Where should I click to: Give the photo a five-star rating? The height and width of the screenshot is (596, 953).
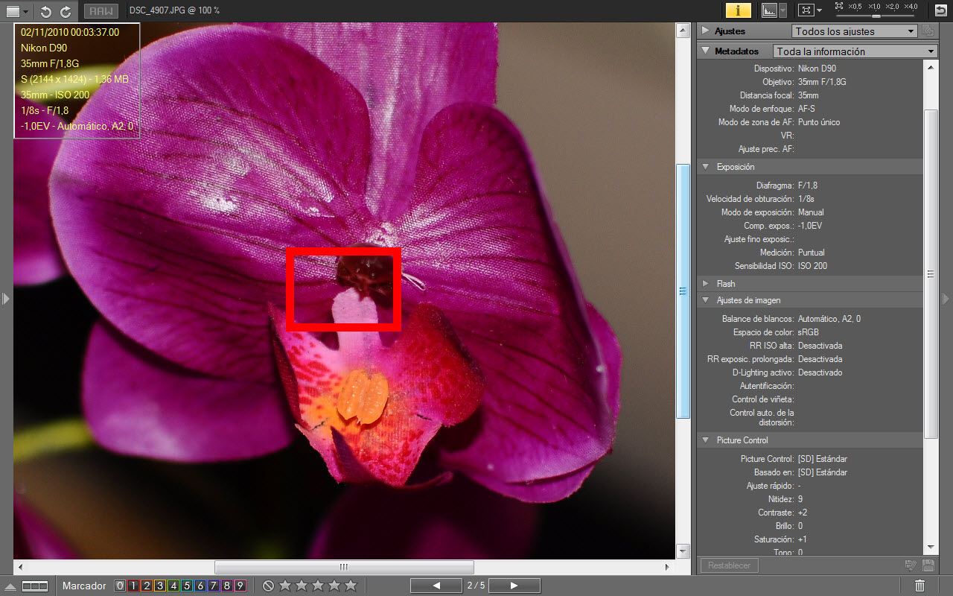(x=351, y=586)
